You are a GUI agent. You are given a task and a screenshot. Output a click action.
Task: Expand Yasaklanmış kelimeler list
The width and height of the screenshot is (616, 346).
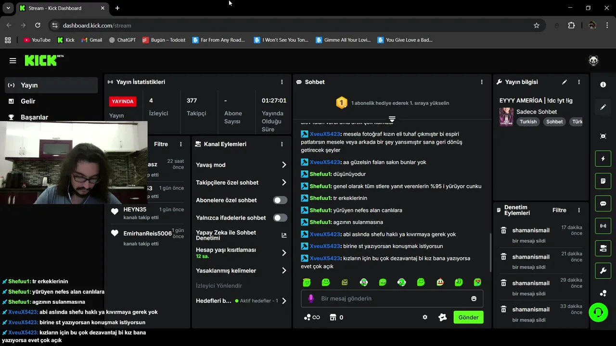point(241,271)
